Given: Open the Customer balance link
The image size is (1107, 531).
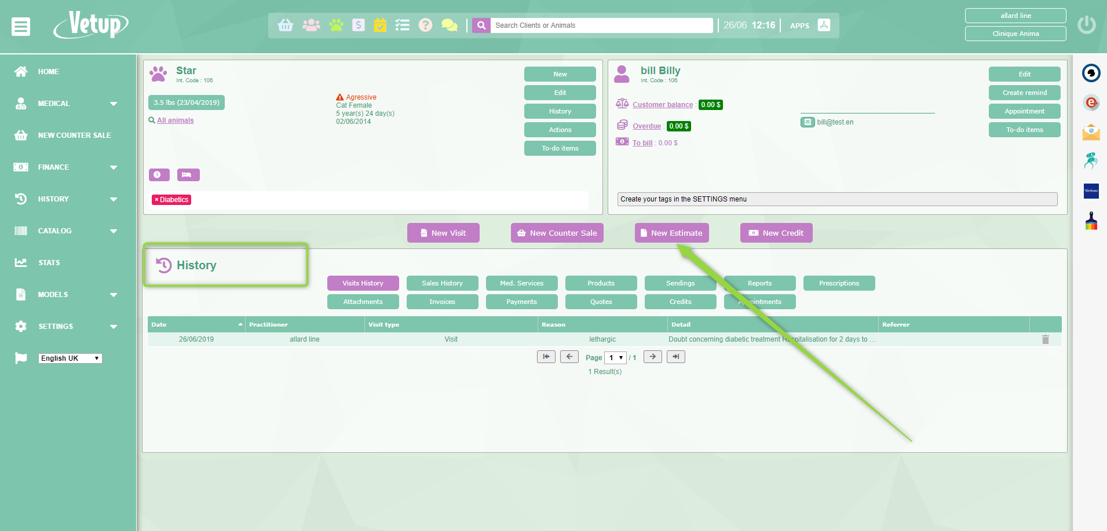Looking at the screenshot, I should [x=663, y=105].
